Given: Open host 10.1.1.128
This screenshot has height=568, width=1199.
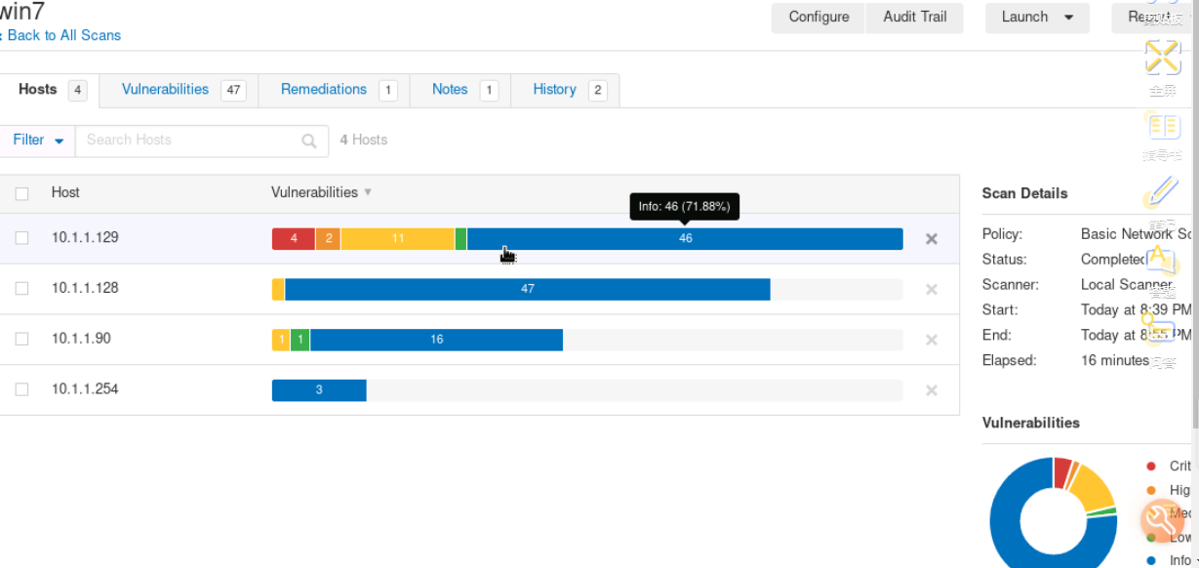Looking at the screenshot, I should 85,289.
